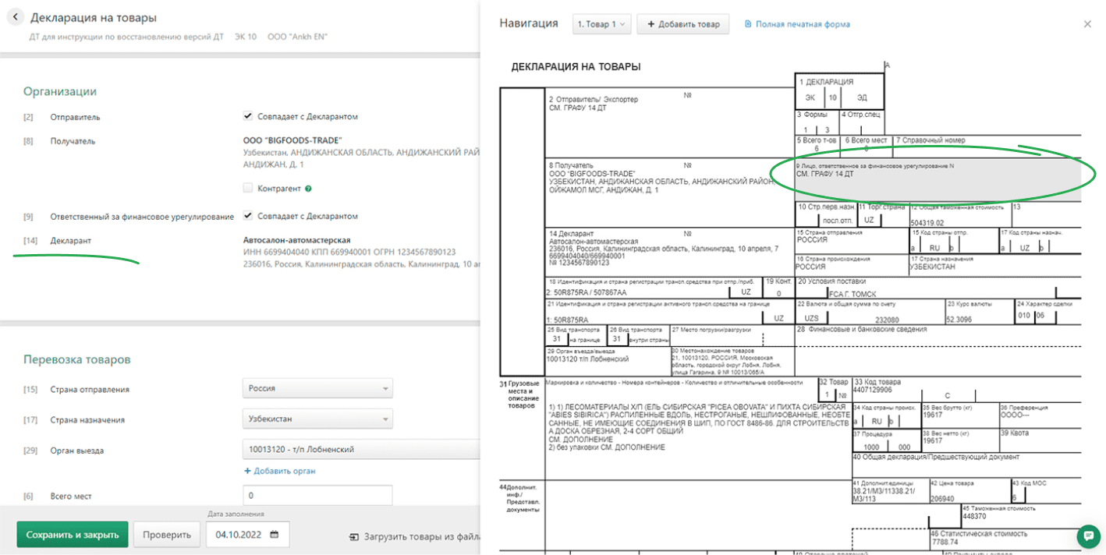Uncheck Отправитель Совпадает с Декларантом checkbox
Viewport: 1106px width, 555px height.
[248, 117]
